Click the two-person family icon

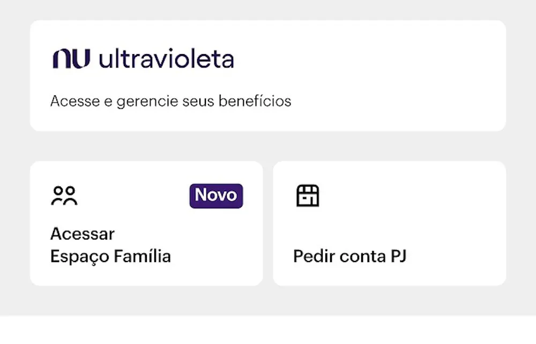[x=64, y=196]
